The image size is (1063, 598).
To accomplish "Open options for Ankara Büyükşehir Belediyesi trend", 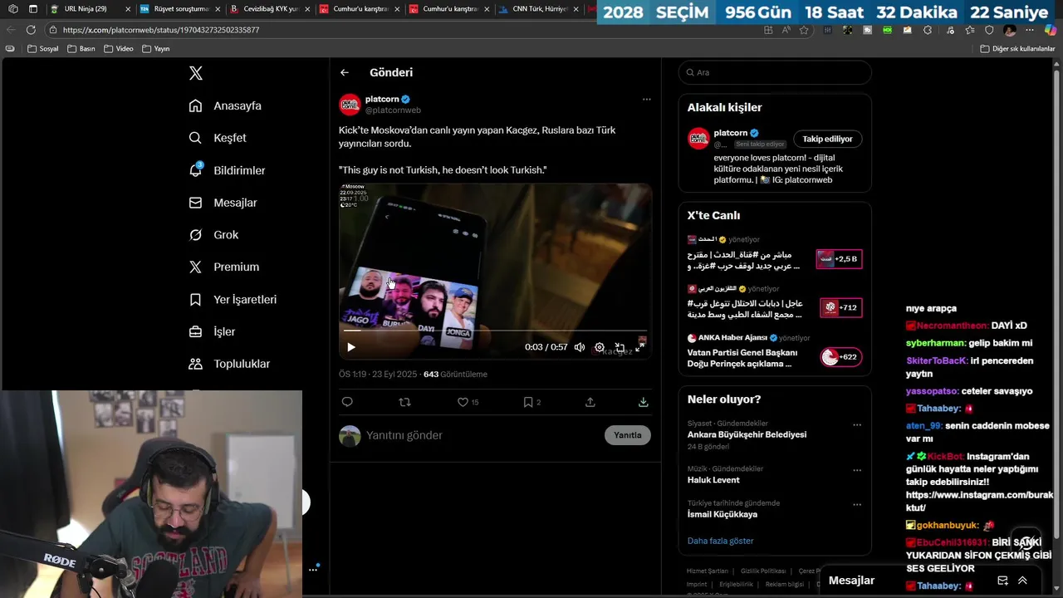I will pyautogui.click(x=857, y=424).
